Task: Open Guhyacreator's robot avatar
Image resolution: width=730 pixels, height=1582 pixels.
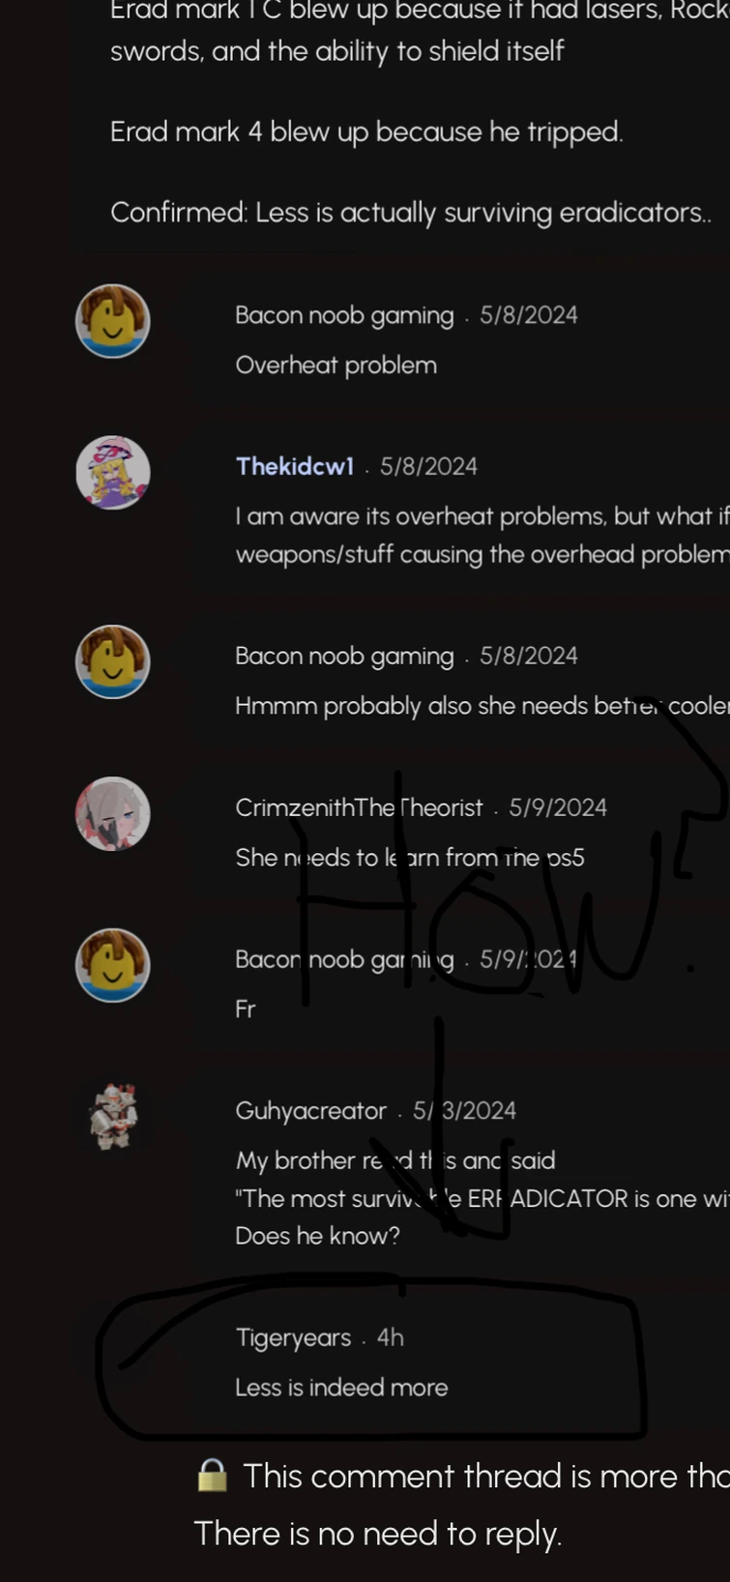Action: click(x=113, y=1117)
